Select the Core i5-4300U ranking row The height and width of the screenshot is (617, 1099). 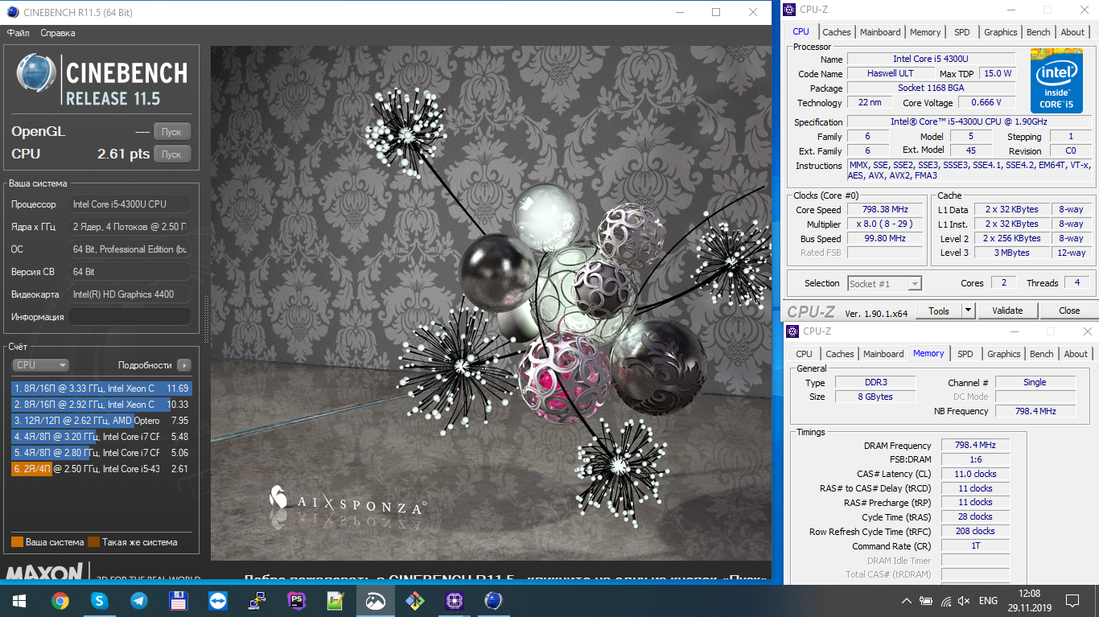point(101,469)
